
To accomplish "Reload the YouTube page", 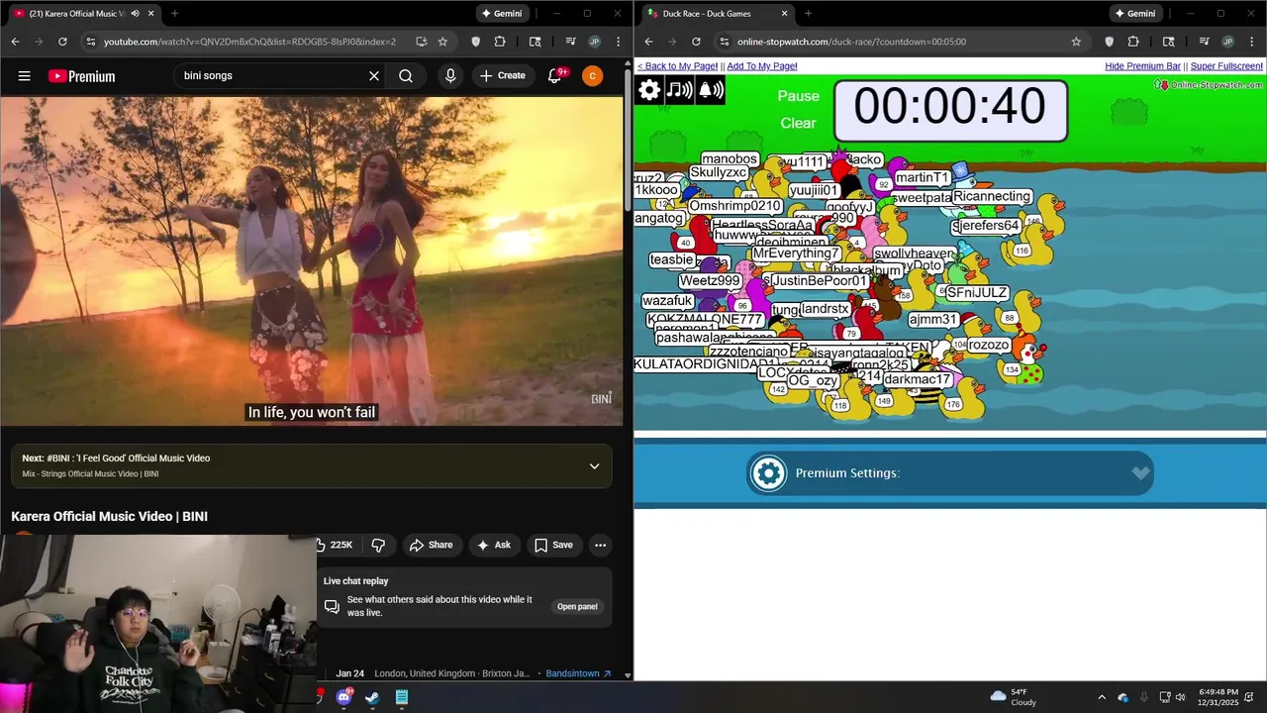I will tap(62, 42).
